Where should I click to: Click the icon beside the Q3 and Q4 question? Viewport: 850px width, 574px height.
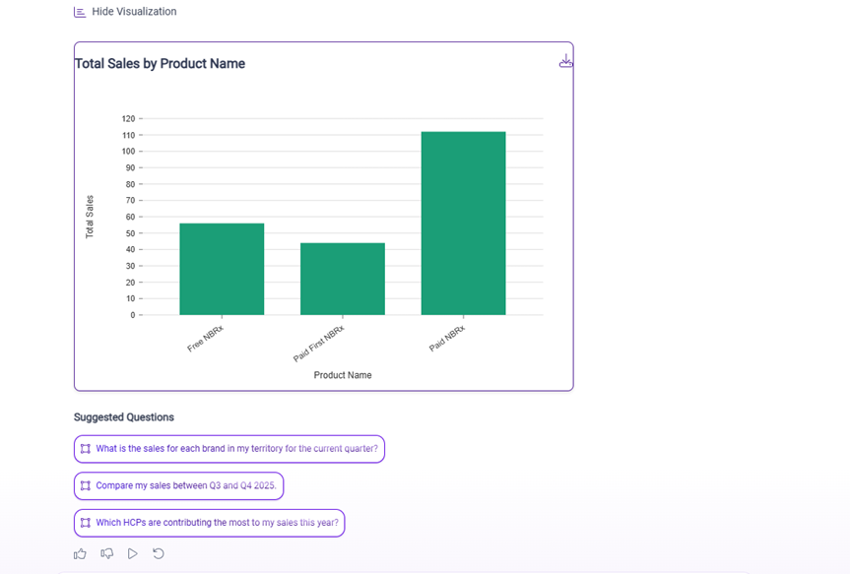point(86,485)
